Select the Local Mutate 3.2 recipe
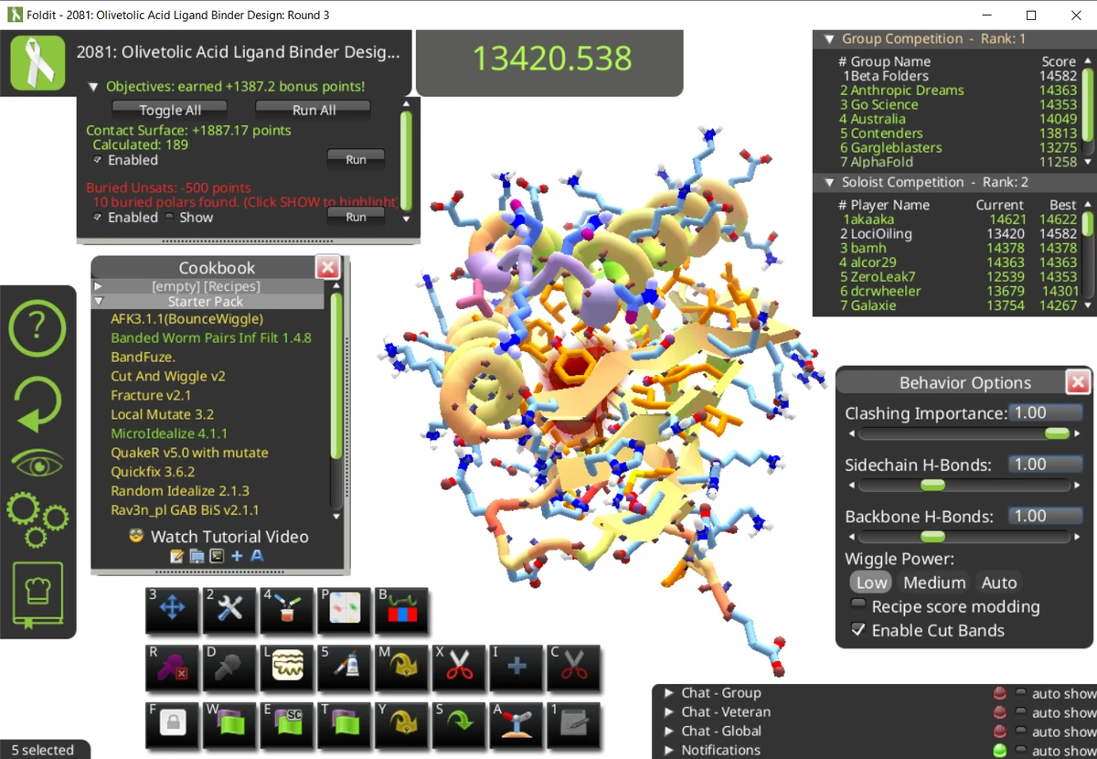 (162, 414)
